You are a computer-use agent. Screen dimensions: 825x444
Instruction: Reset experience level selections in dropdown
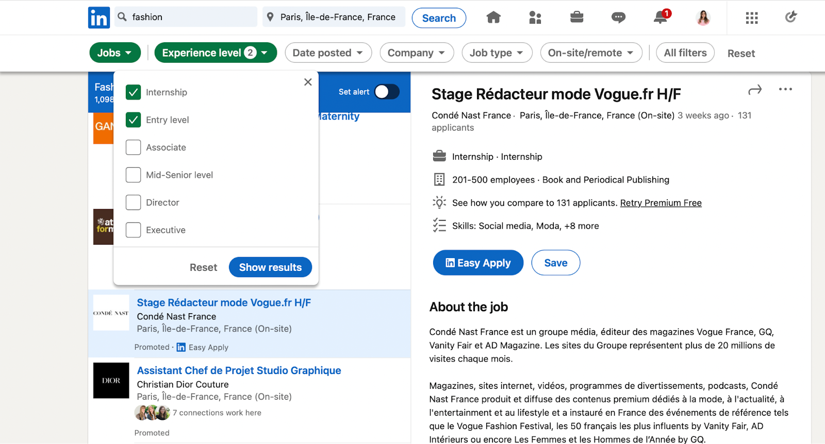click(203, 267)
